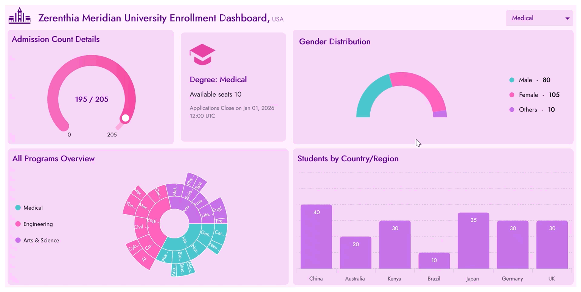Image resolution: width=581 pixels, height=292 pixels.
Task: Click the teal dot next to Male
Action: coord(513,80)
